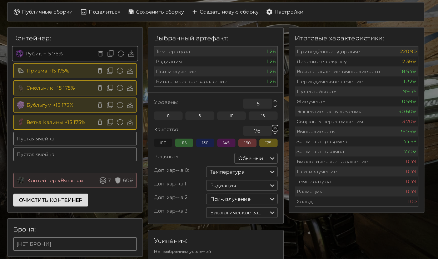Screen dimensions: 438x259
Task: Delete the Рубик artifact with trash icon
Action: (x=100, y=54)
